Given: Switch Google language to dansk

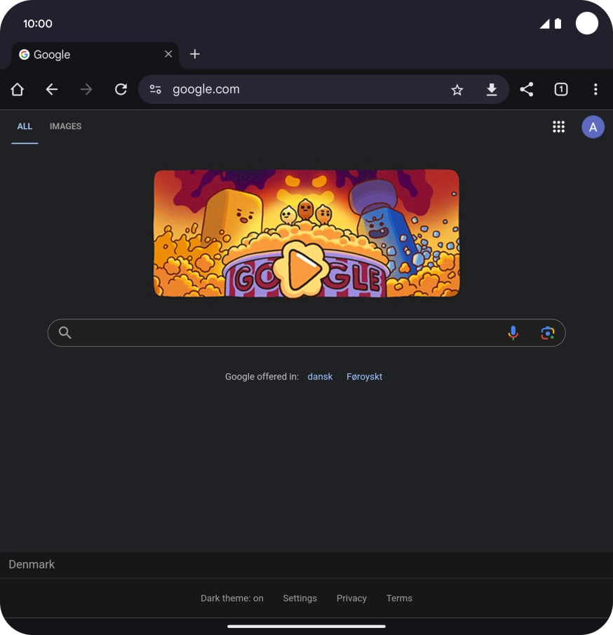Looking at the screenshot, I should click(320, 377).
